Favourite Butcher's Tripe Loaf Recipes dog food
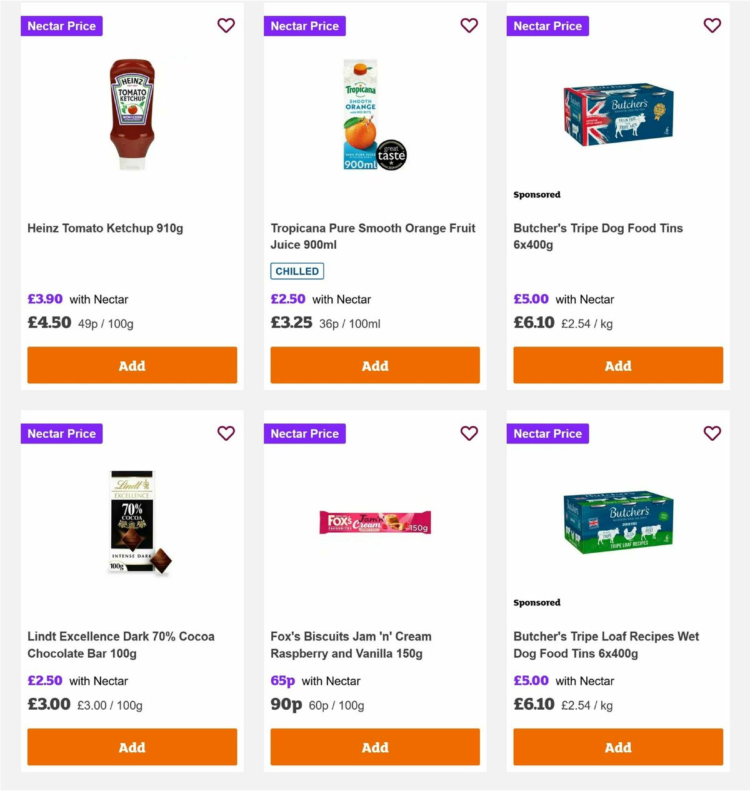The image size is (750, 791). pos(712,433)
